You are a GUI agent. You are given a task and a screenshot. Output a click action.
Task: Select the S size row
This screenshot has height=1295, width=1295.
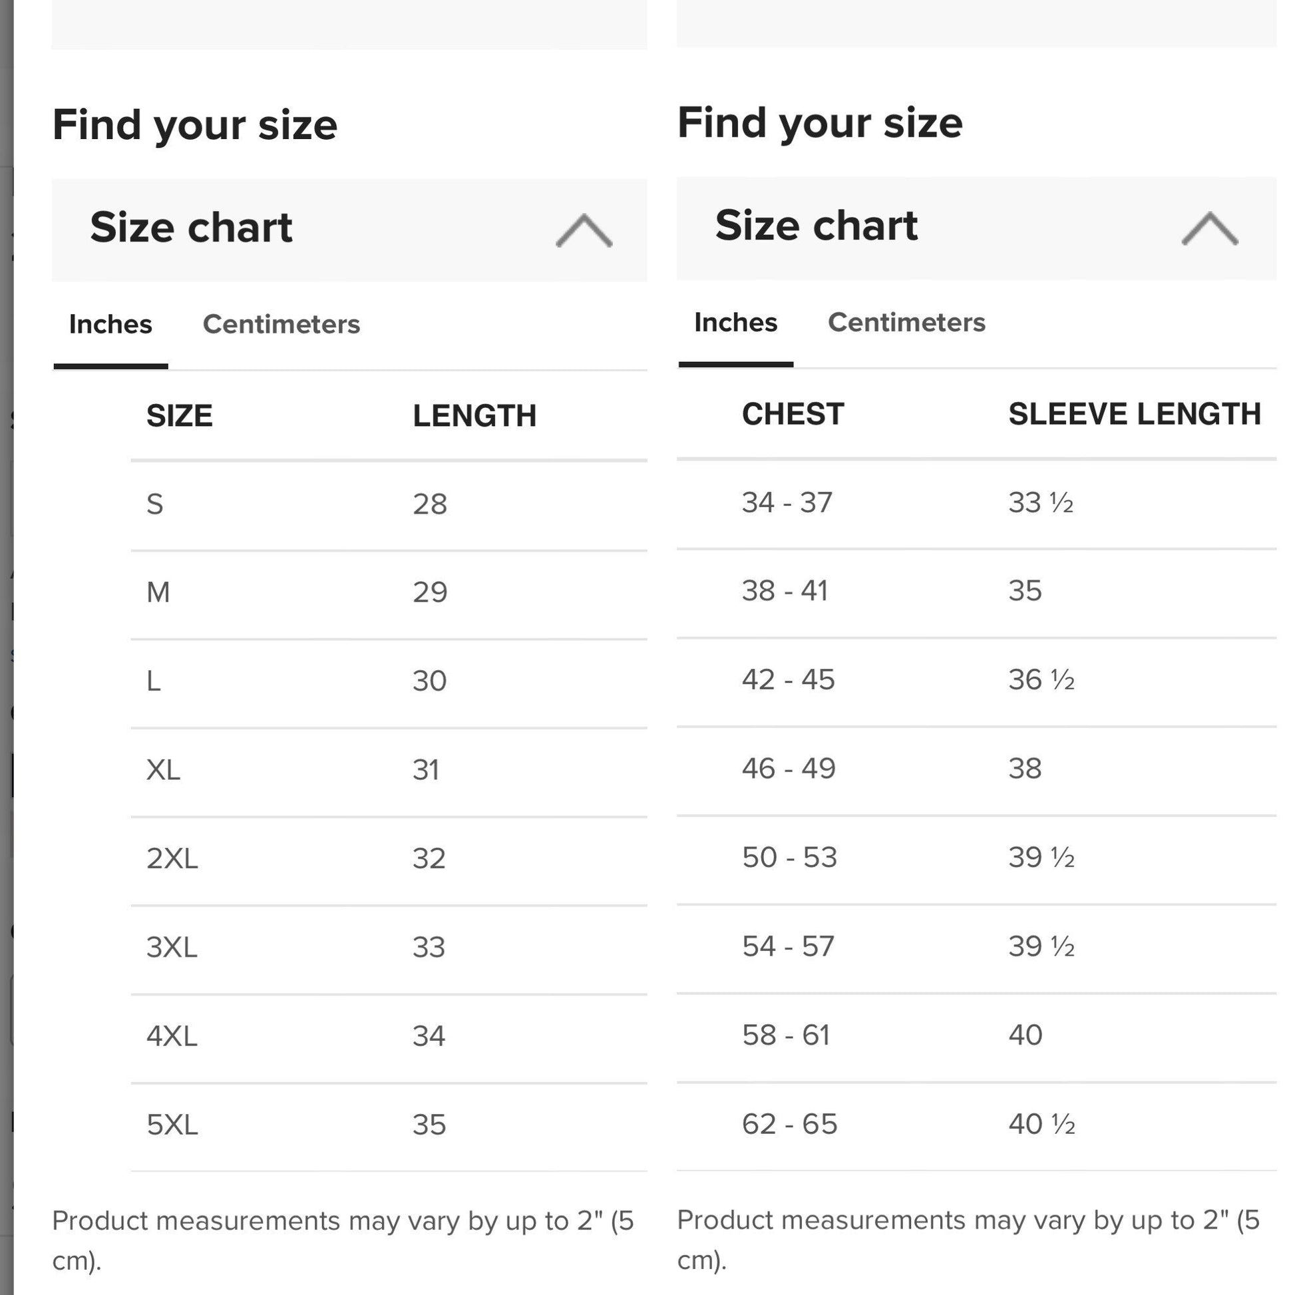(389, 504)
